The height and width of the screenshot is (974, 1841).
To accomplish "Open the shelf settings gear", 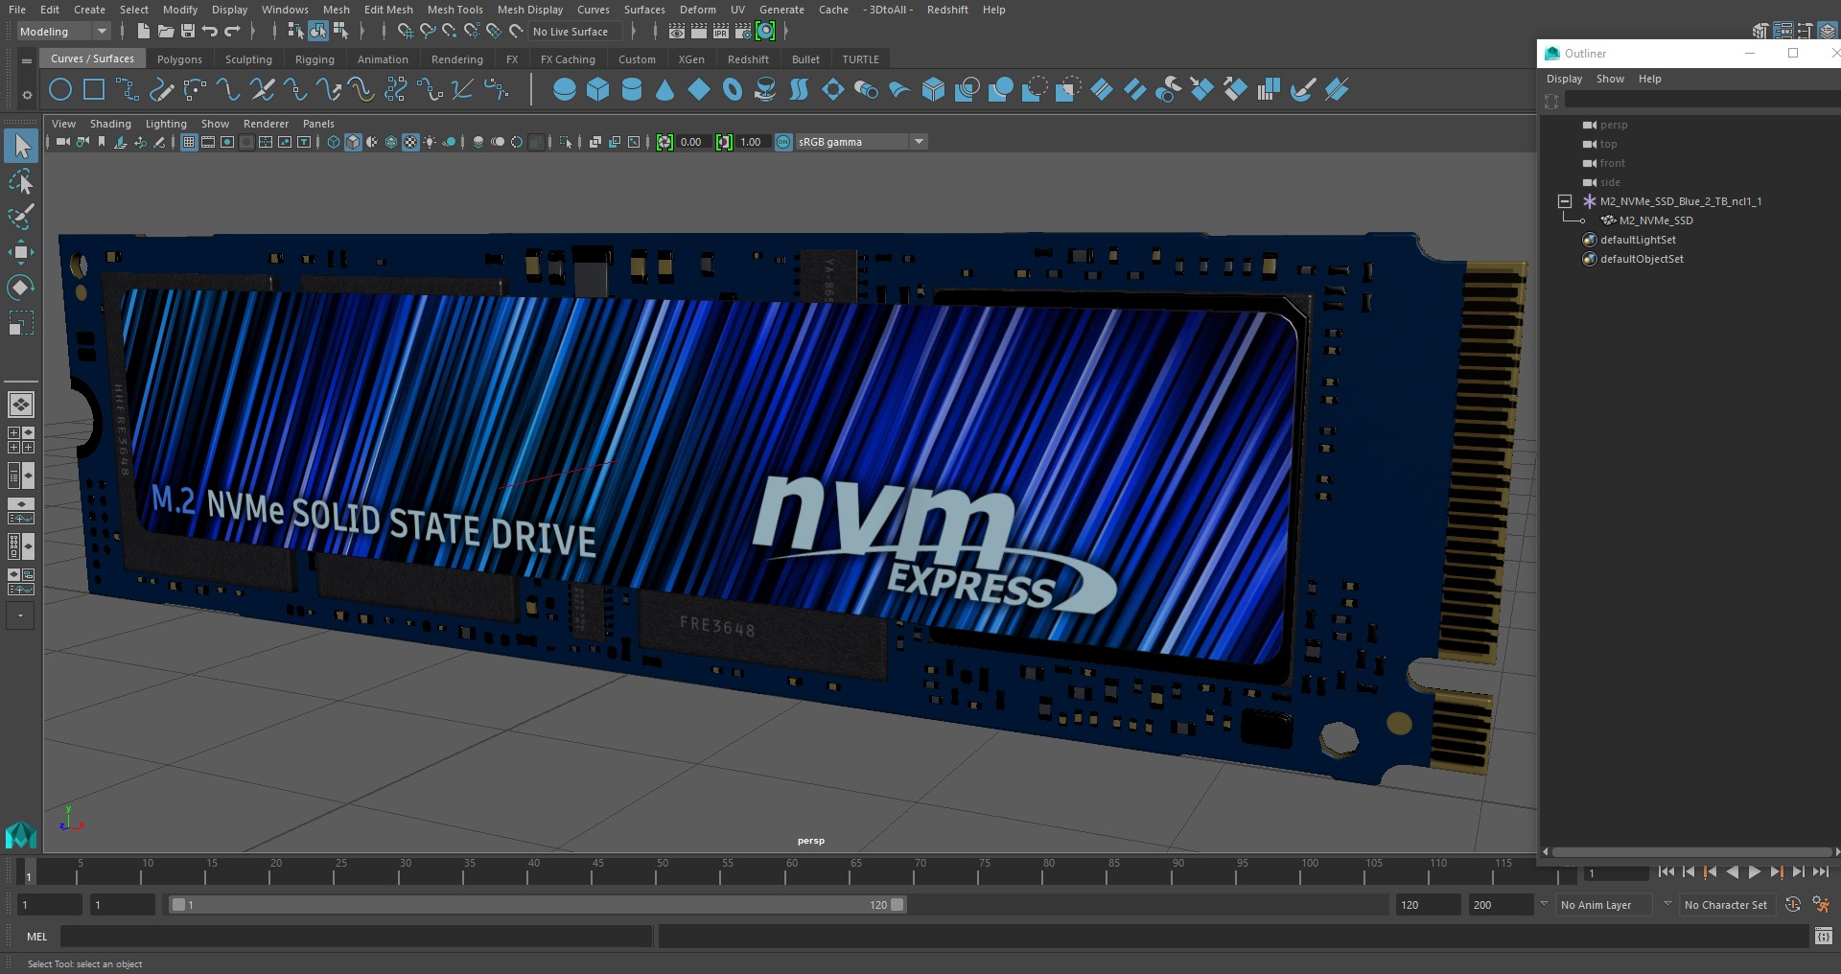I will [26, 95].
